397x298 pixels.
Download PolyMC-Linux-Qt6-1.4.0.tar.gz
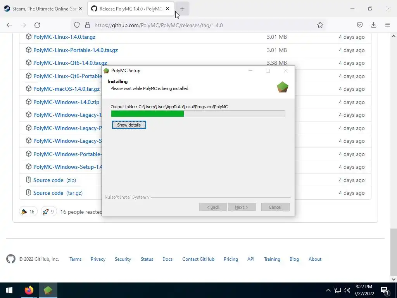click(70, 63)
